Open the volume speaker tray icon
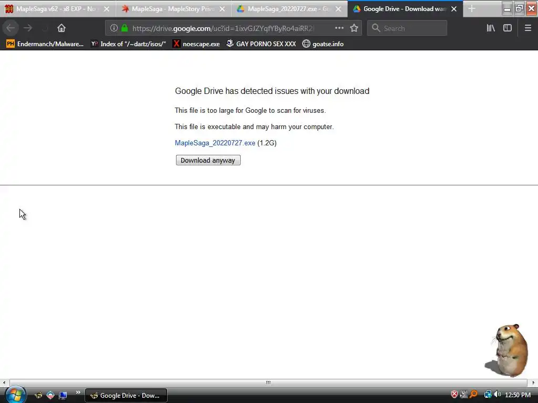 (x=498, y=395)
